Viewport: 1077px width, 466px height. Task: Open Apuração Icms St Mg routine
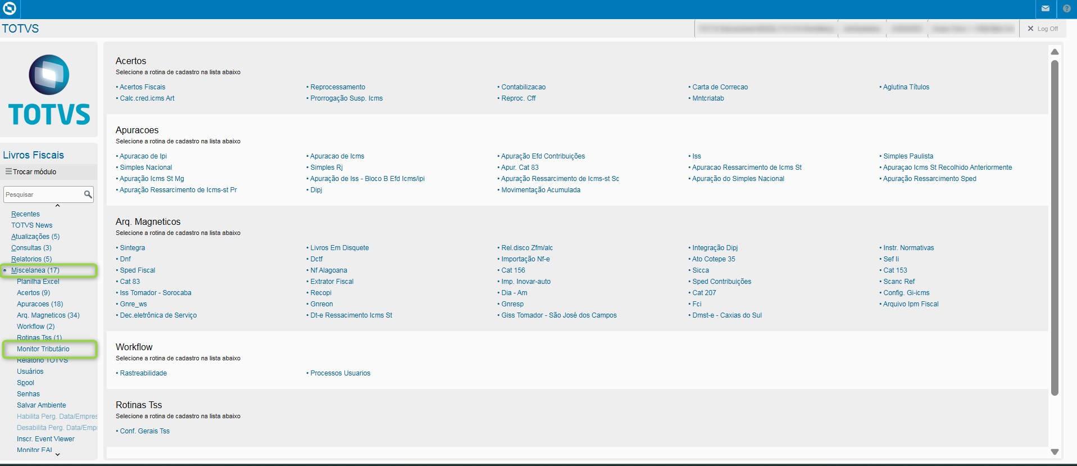point(152,179)
